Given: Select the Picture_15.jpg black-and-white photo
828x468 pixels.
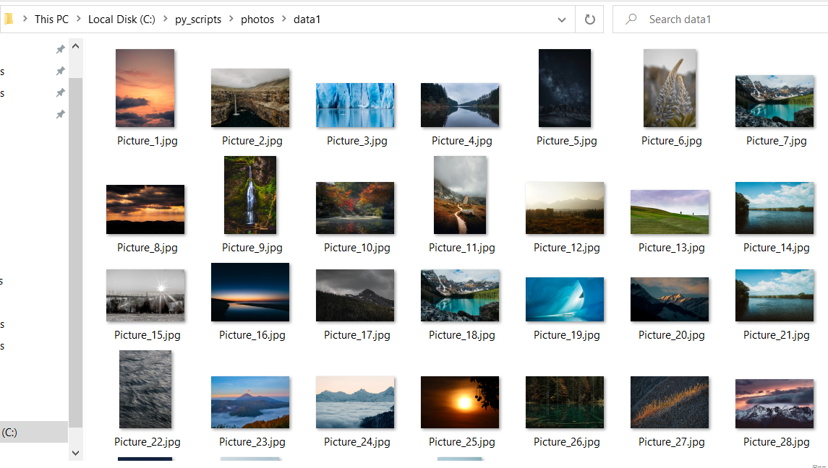Looking at the screenshot, I should click(x=145, y=296).
